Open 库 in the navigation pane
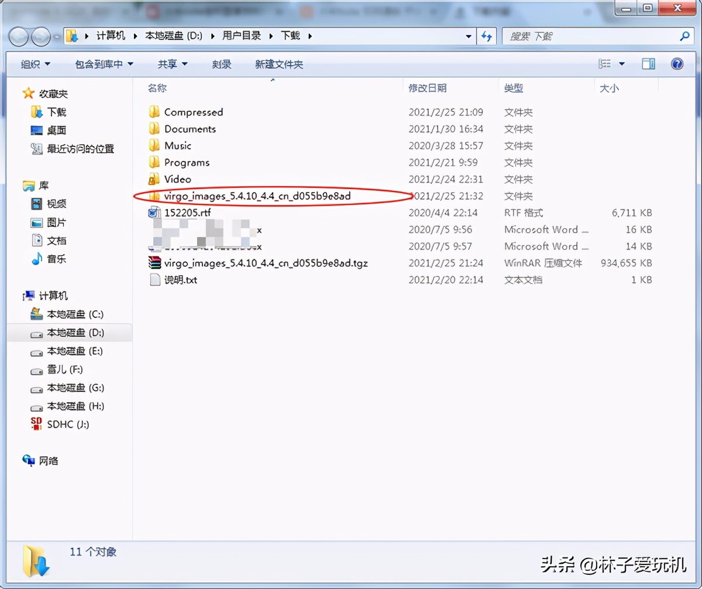 point(44,186)
